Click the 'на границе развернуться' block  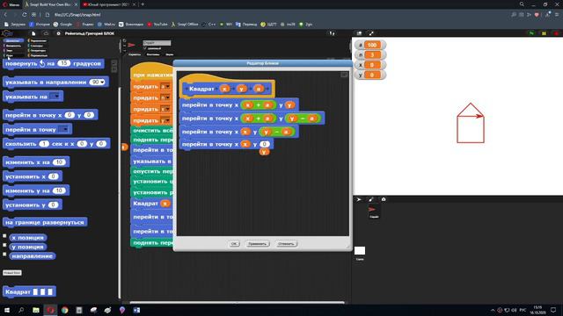click(x=45, y=222)
